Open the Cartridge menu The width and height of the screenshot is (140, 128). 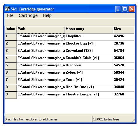tap(28, 15)
